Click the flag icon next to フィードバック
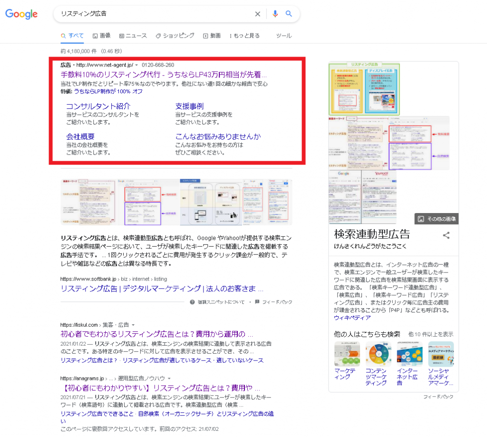 pos(257,301)
